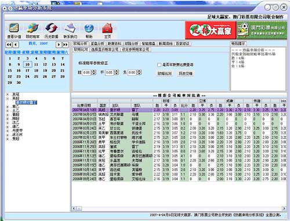The image size is (290, 221).
Task: Switch to the 联赛资料 tab
Action: pos(114,43)
